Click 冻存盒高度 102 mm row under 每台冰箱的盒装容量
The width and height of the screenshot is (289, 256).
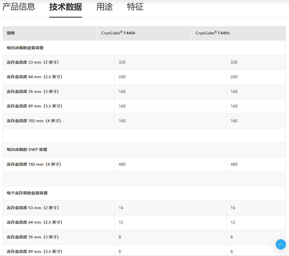tap(144, 121)
